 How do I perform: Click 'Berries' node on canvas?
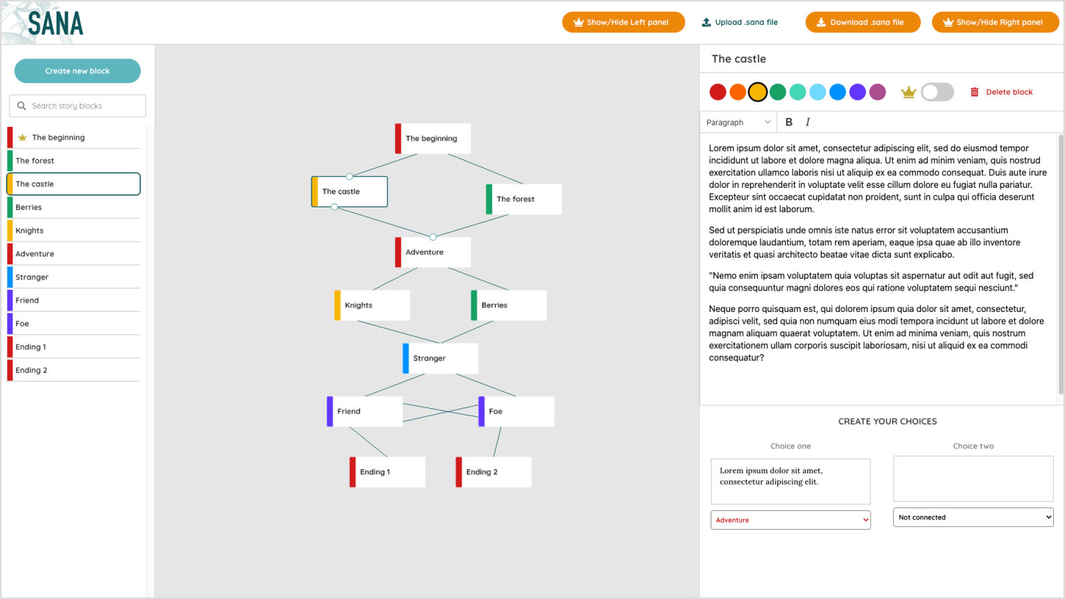pyautogui.click(x=508, y=305)
